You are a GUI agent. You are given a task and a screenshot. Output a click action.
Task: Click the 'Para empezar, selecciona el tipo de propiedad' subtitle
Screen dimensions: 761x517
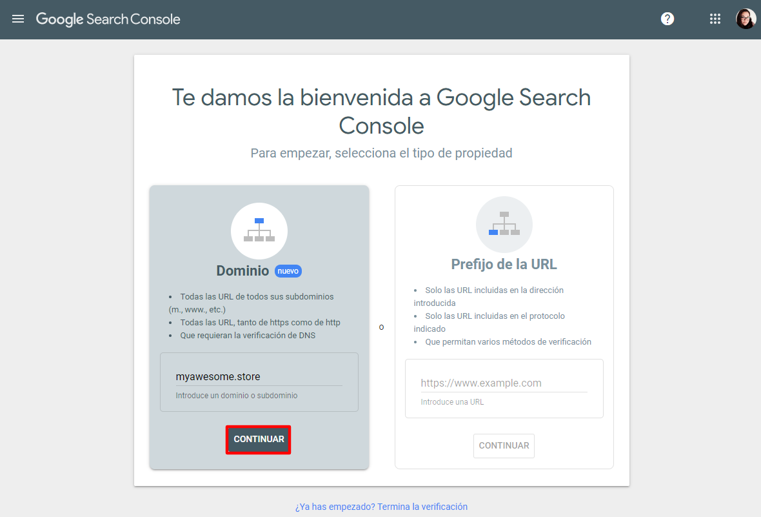coord(382,153)
